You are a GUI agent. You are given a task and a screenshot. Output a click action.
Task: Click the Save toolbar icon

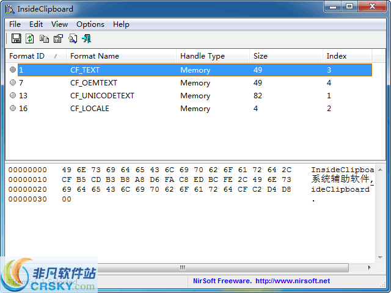point(16,38)
